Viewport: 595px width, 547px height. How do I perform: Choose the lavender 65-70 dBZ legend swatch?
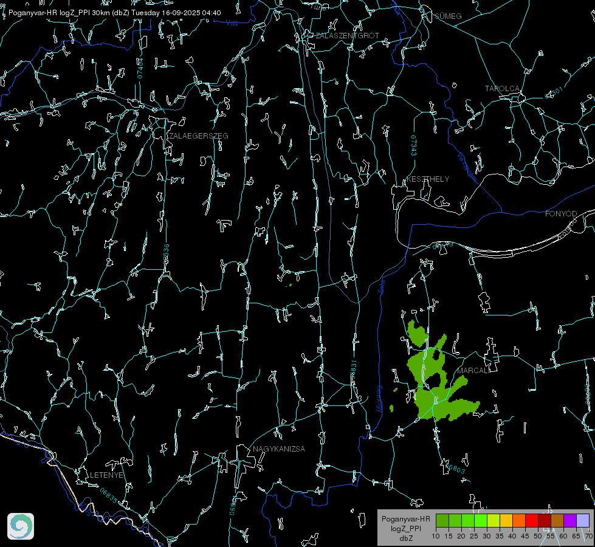pos(582,520)
